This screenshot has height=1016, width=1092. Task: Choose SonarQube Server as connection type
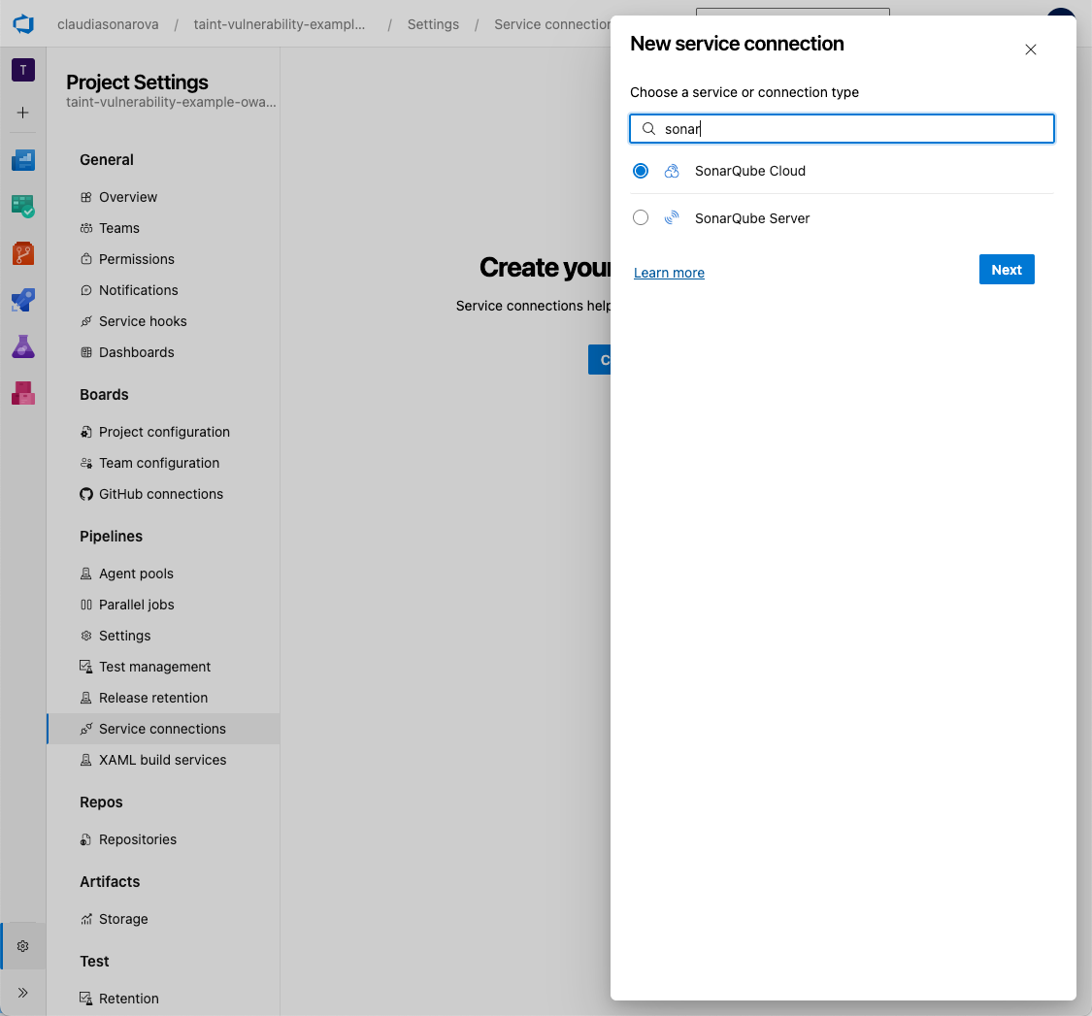tap(641, 217)
